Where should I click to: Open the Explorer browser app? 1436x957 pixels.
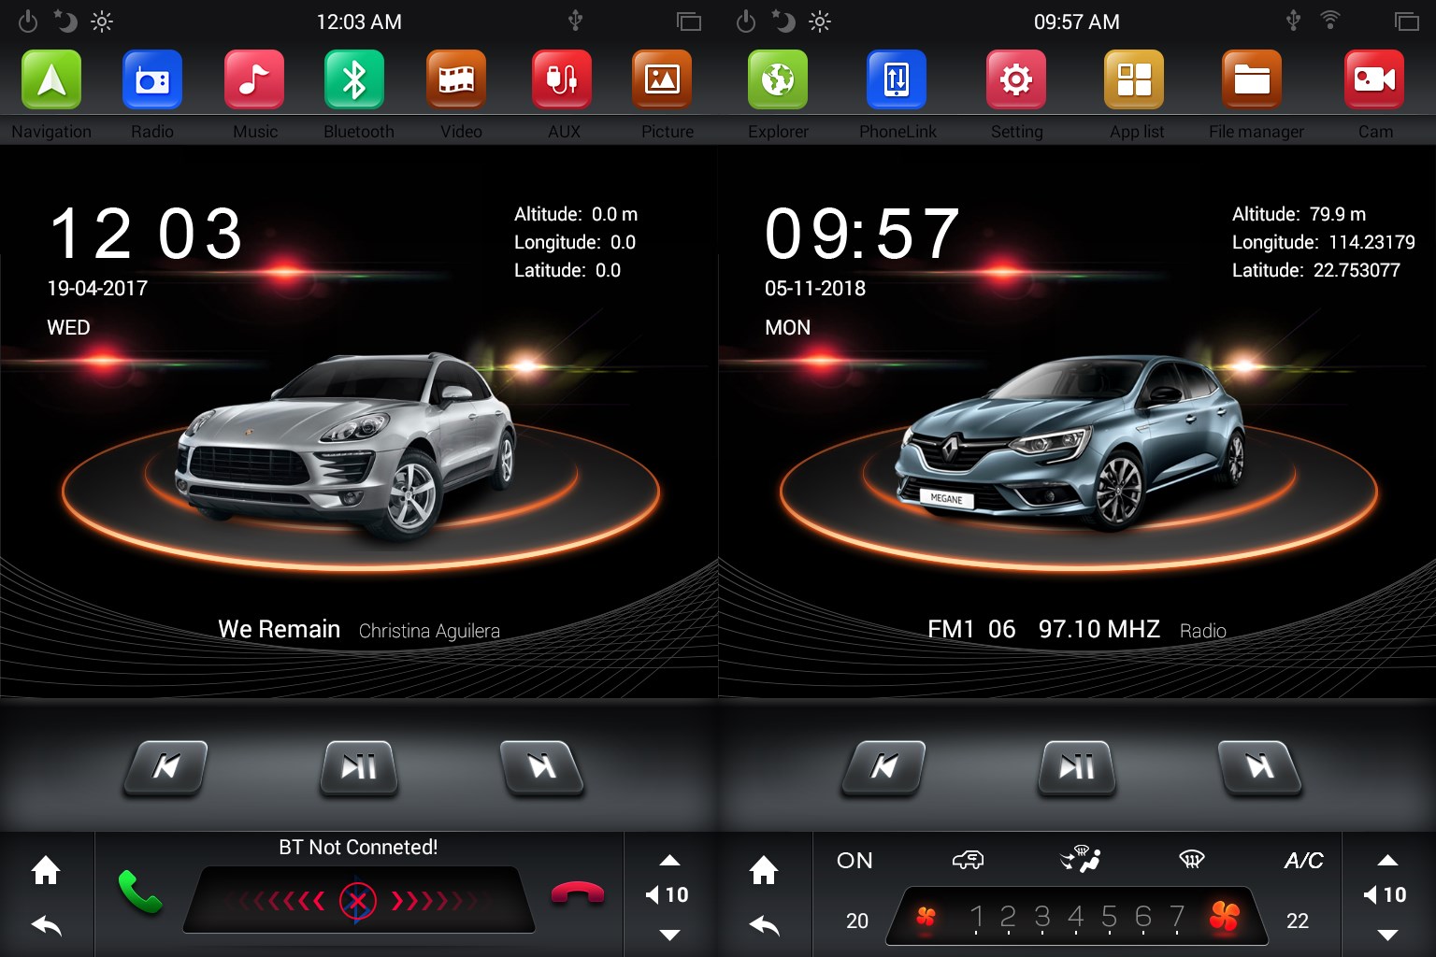tap(778, 80)
